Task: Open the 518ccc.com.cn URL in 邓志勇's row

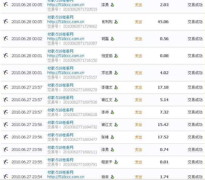Action: [66, 73]
